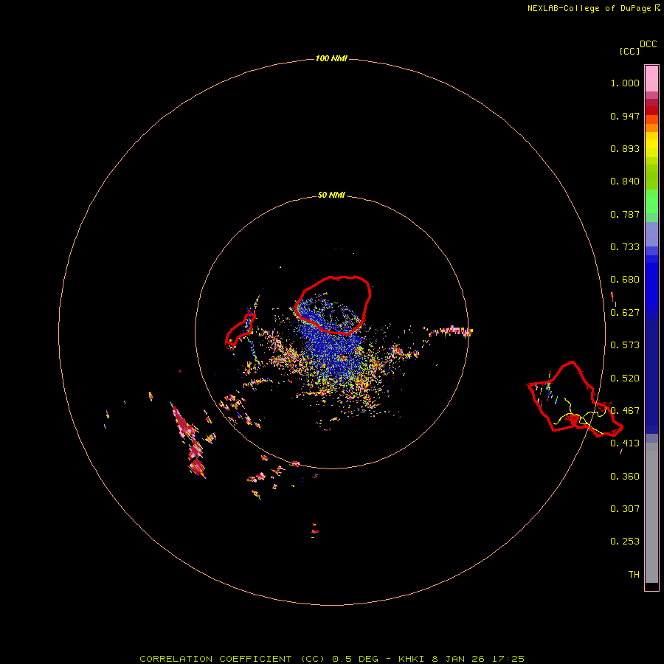This screenshot has height=664, width=664.
Task: Click the gray segment of the color bar
Action: 651,513
